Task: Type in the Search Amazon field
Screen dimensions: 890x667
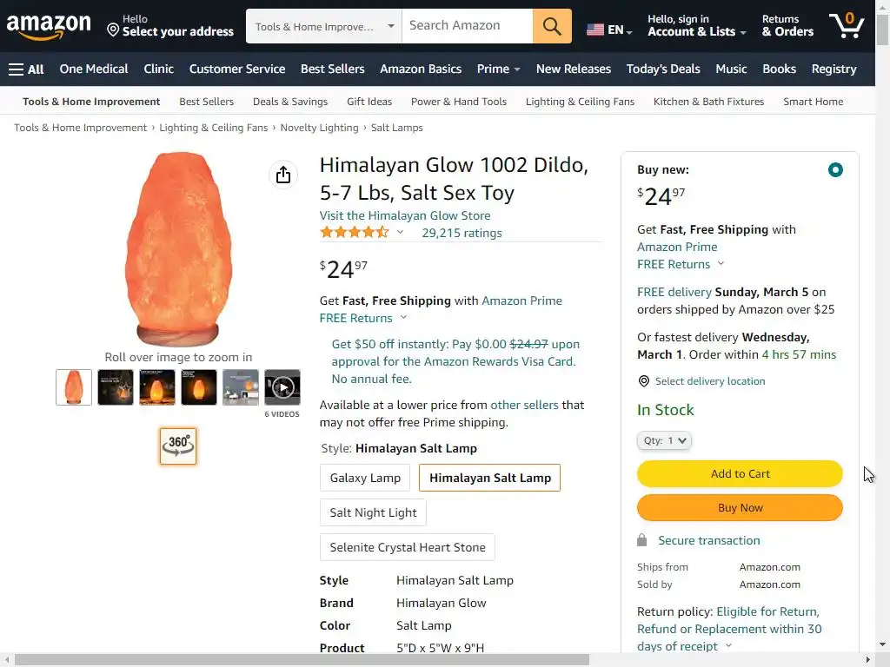Action: [x=468, y=26]
